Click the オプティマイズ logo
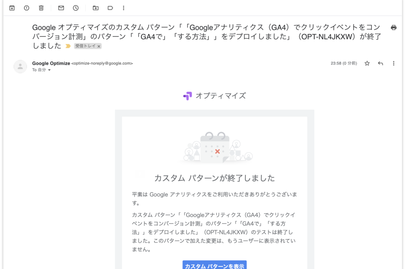The height and width of the screenshot is (269, 408). 214,96
